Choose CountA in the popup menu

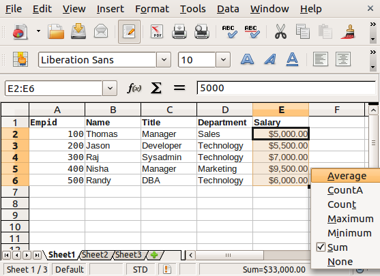tap(346, 190)
